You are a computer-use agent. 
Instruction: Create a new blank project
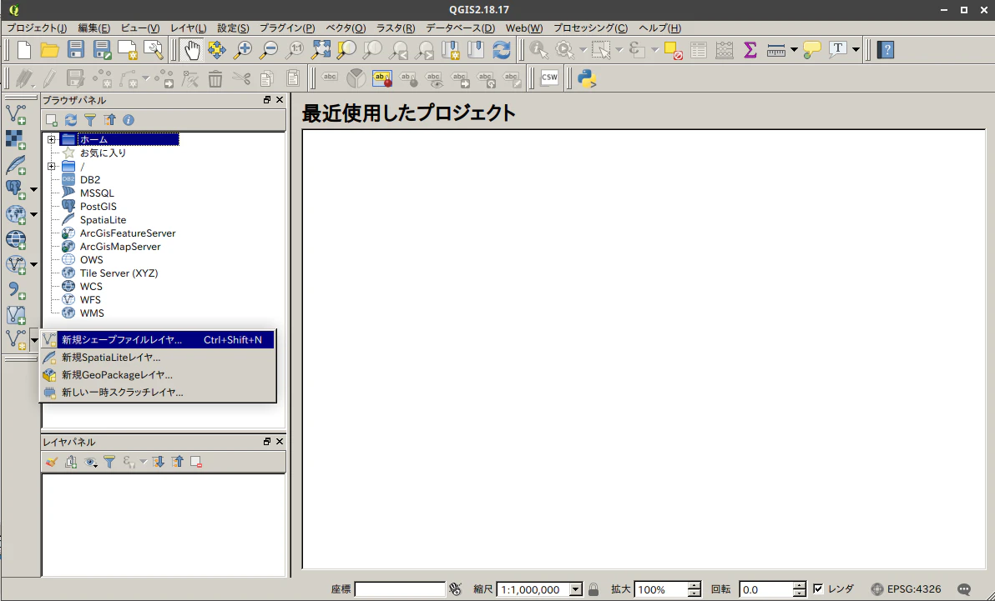[23, 49]
